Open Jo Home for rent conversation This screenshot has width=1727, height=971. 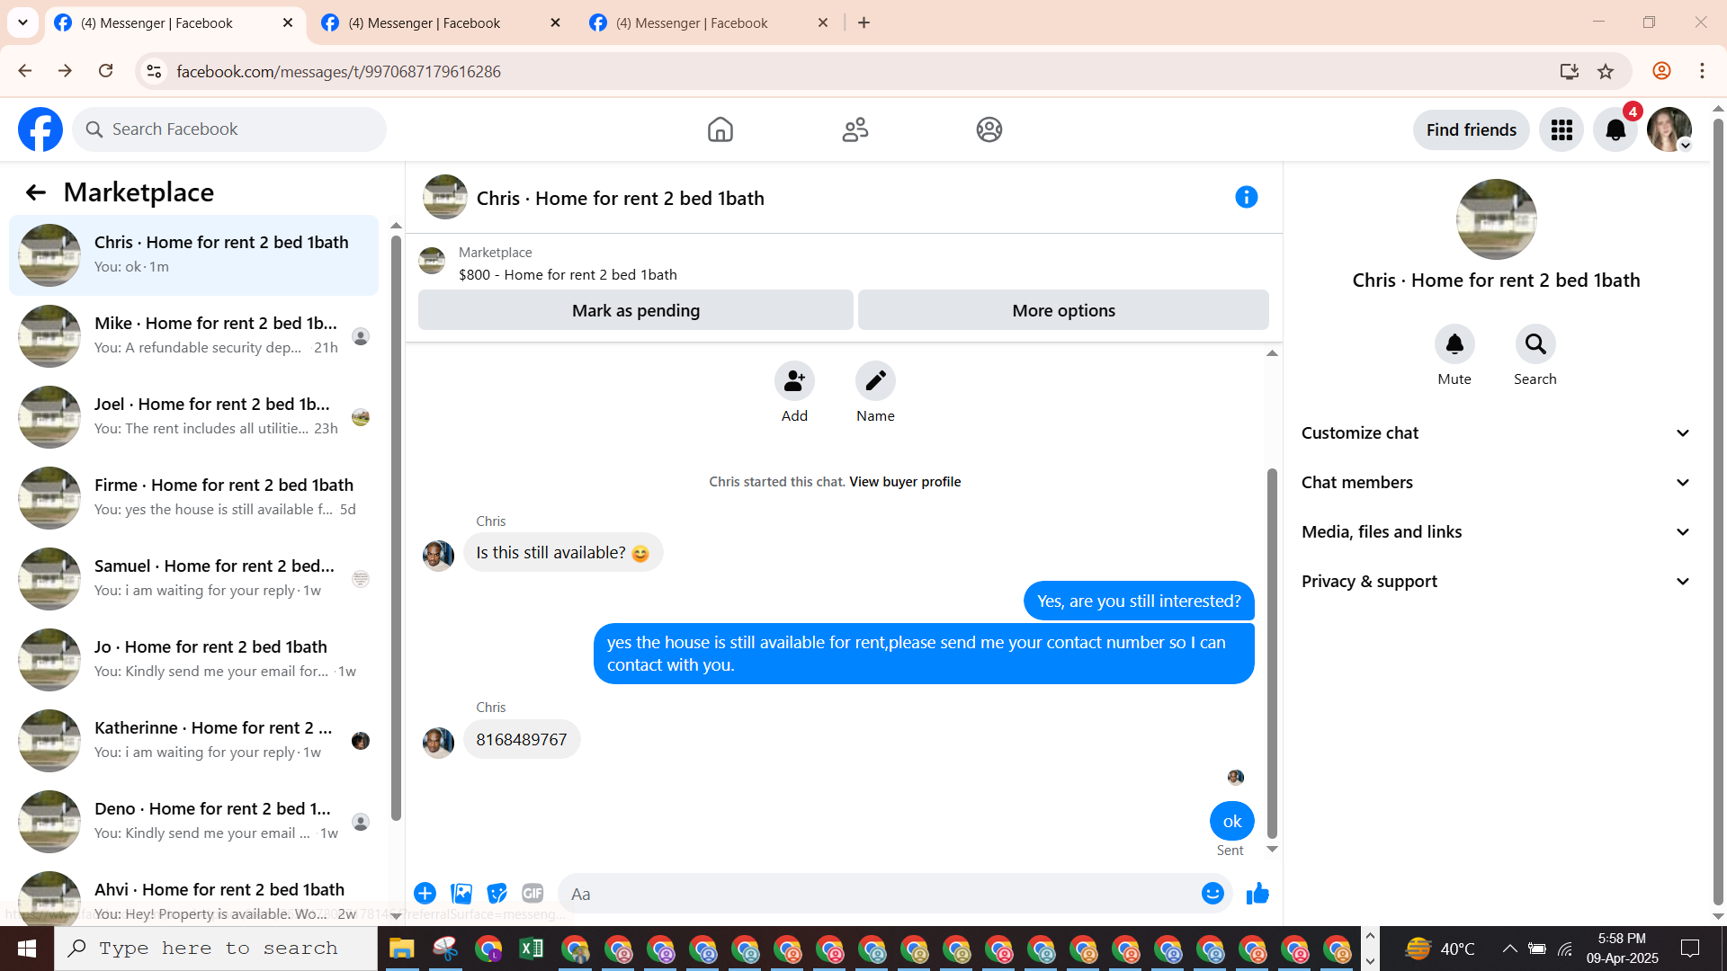193,660
